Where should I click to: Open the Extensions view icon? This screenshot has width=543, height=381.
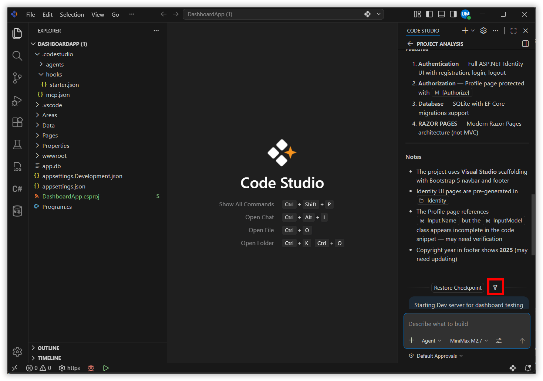pyautogui.click(x=17, y=122)
